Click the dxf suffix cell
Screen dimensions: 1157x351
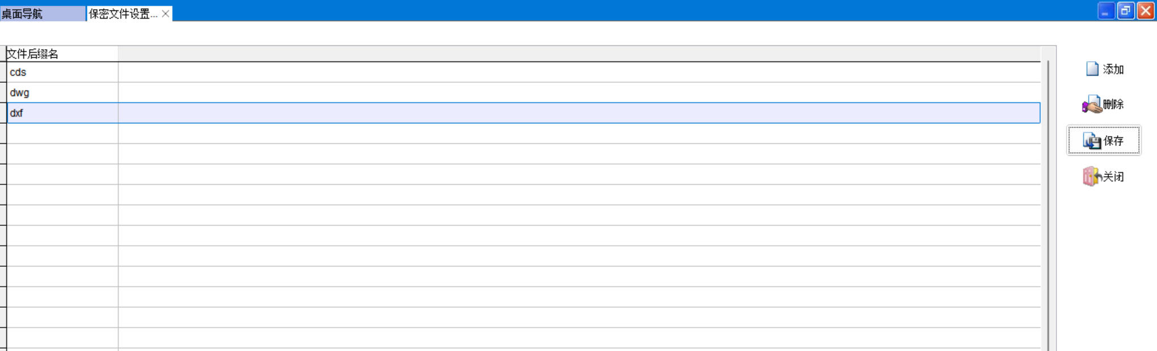(x=62, y=113)
